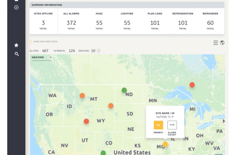Switch to list view icon
The width and height of the screenshot is (237, 155).
215,43
